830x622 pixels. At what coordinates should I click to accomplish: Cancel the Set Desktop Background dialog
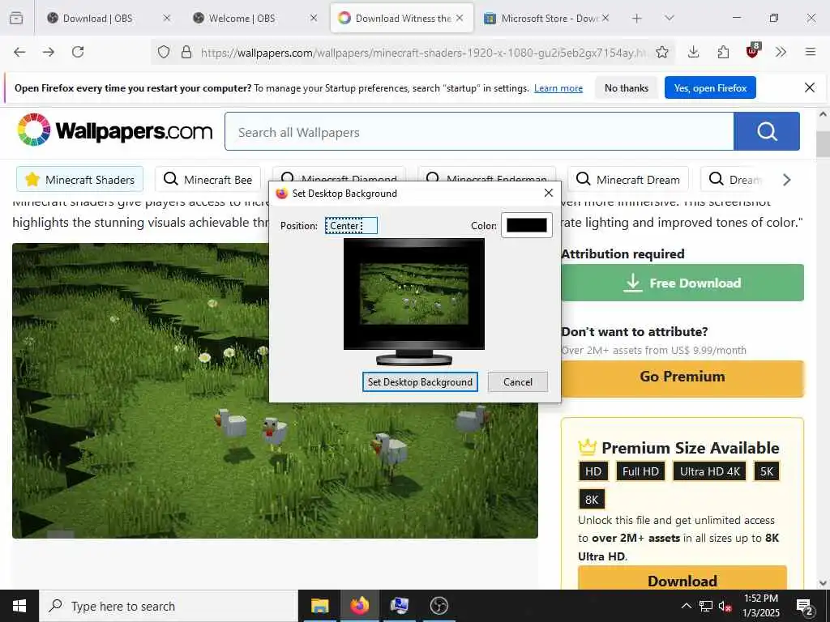click(x=518, y=382)
